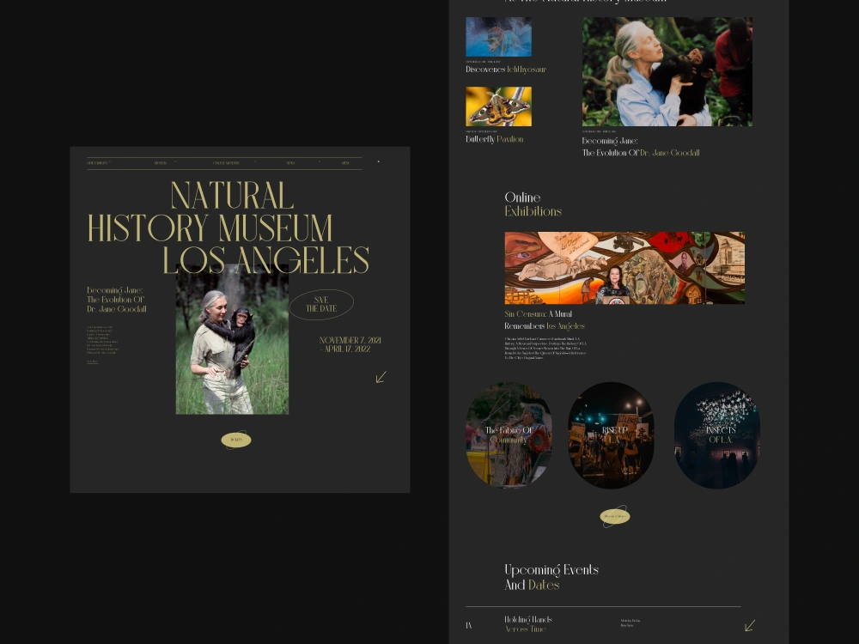
Task: Expand the dropdown arrow next to the Museum nav item
Action: [174, 161]
